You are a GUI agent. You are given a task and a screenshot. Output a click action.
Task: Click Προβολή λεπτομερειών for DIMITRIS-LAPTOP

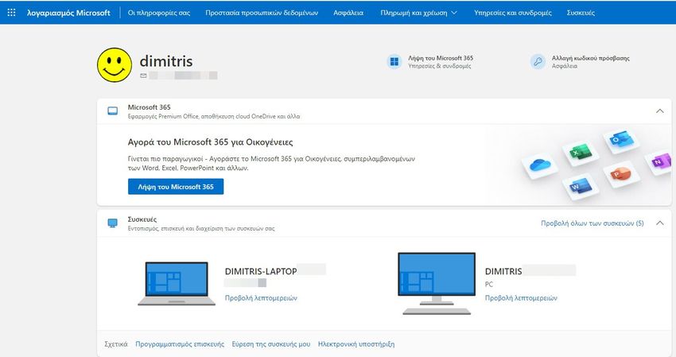tap(261, 298)
